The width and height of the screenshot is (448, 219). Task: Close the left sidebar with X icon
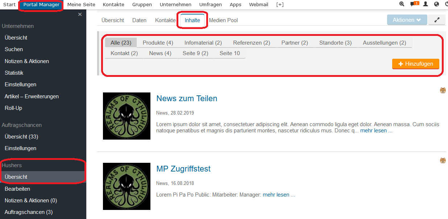click(80, 15)
